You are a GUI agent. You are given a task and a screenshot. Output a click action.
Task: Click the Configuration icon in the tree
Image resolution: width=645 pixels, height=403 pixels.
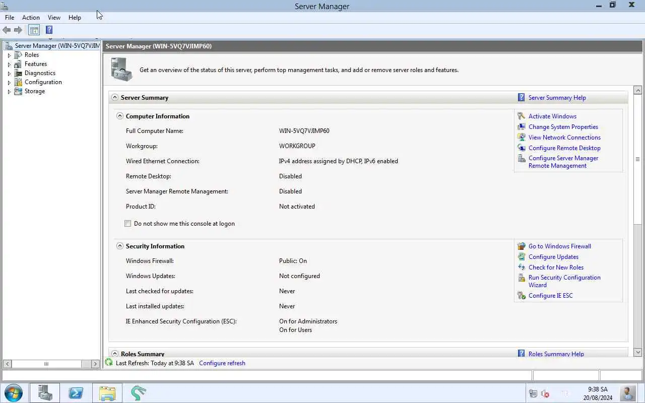[x=18, y=82]
